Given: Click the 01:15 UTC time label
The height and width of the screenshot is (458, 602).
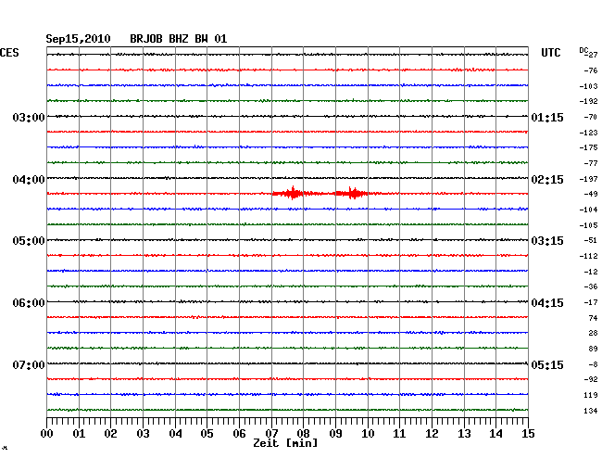Looking at the screenshot, I should 547,117.
